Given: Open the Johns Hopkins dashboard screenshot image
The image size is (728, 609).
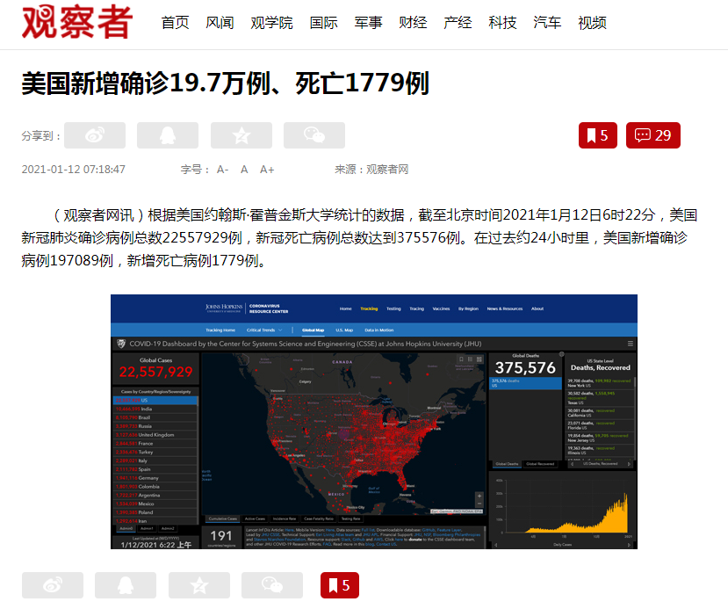Looking at the screenshot, I should (x=374, y=422).
